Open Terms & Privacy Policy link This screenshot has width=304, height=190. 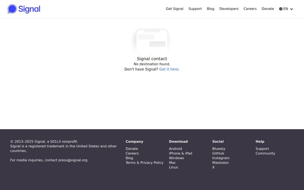144,163
